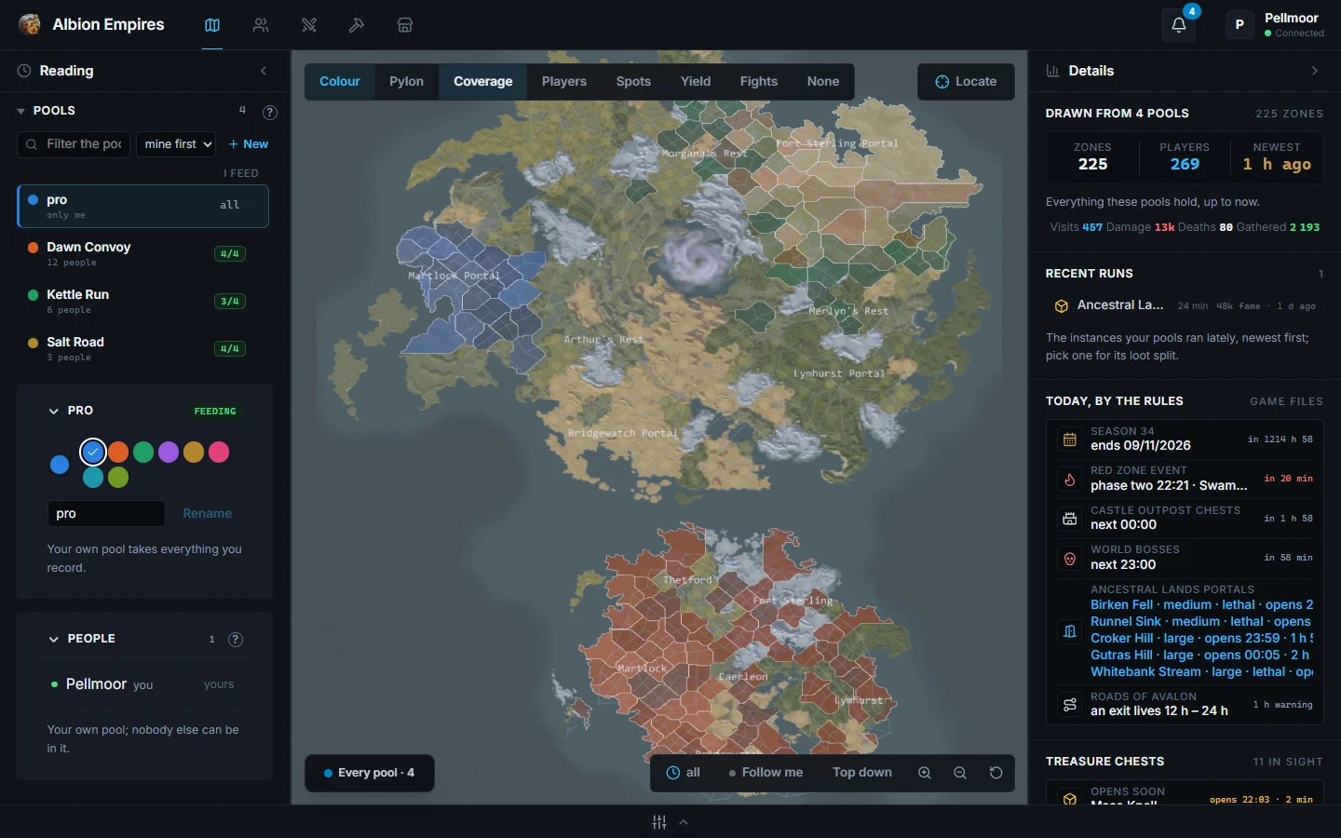Focus the Filter the pools search field
The height and width of the screenshot is (838, 1341).
[74, 144]
